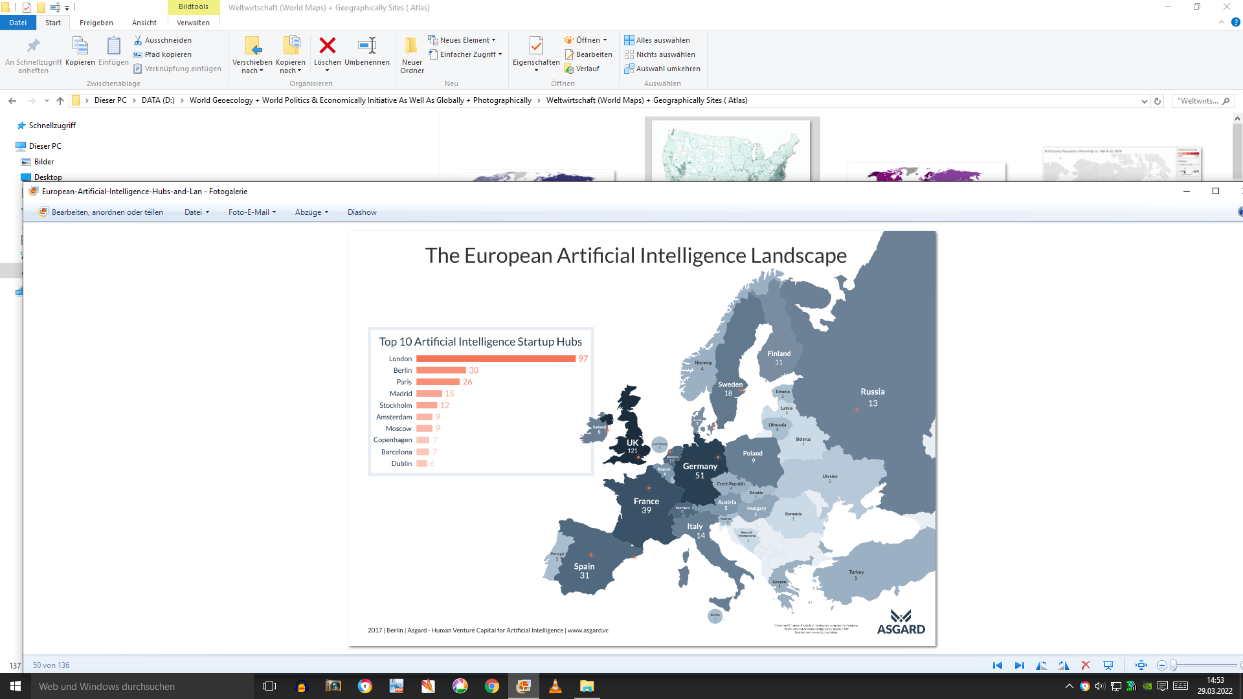Switch to Verwalten ribbon tab
This screenshot has width=1243, height=699.
click(x=193, y=23)
